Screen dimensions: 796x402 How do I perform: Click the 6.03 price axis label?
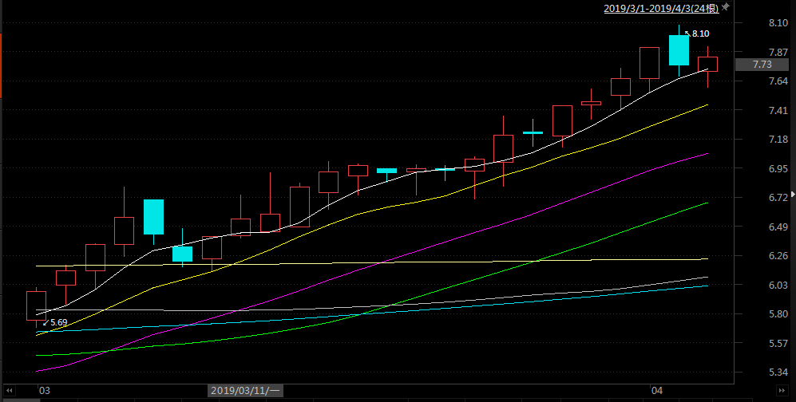pyautogui.click(x=778, y=286)
